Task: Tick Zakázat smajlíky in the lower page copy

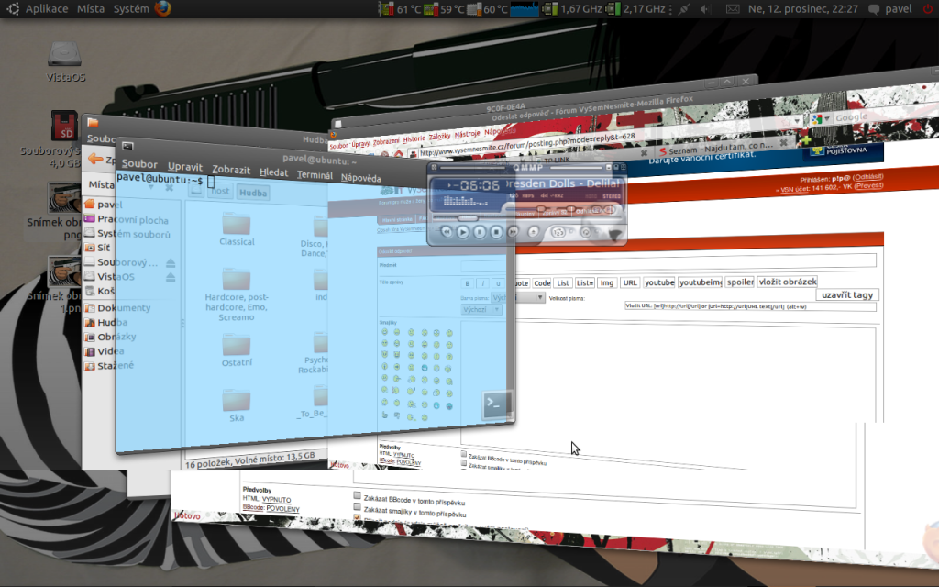Action: click(358, 506)
